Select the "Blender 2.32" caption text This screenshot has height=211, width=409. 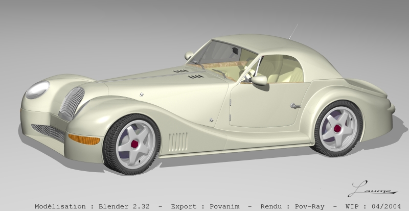[x=124, y=206]
